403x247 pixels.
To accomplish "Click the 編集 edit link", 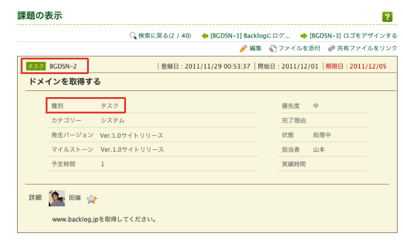I will pos(256,48).
